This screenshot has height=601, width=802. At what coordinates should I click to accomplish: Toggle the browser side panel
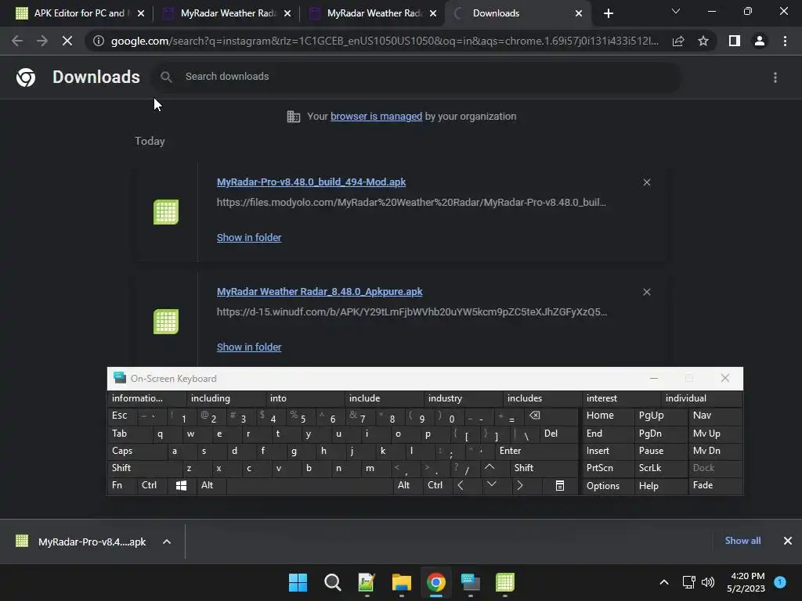click(x=735, y=41)
